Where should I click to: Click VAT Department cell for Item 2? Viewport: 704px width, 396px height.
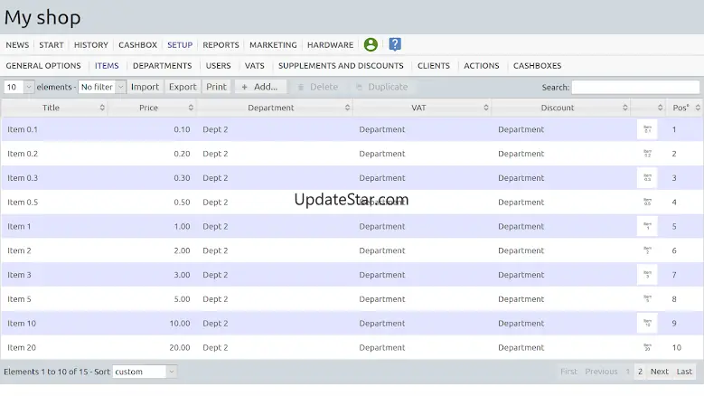point(382,250)
